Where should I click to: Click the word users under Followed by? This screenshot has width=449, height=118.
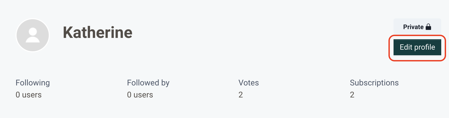tap(143, 95)
